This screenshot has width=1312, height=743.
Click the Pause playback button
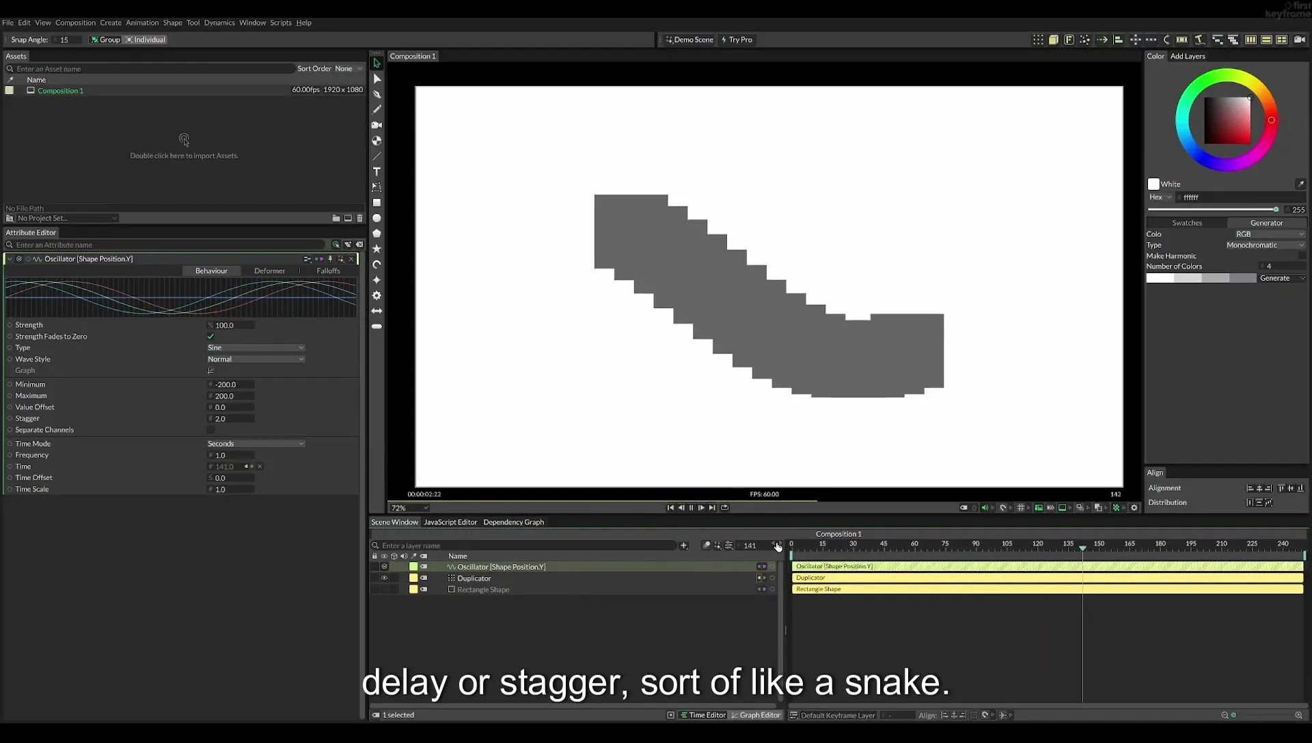(x=691, y=507)
